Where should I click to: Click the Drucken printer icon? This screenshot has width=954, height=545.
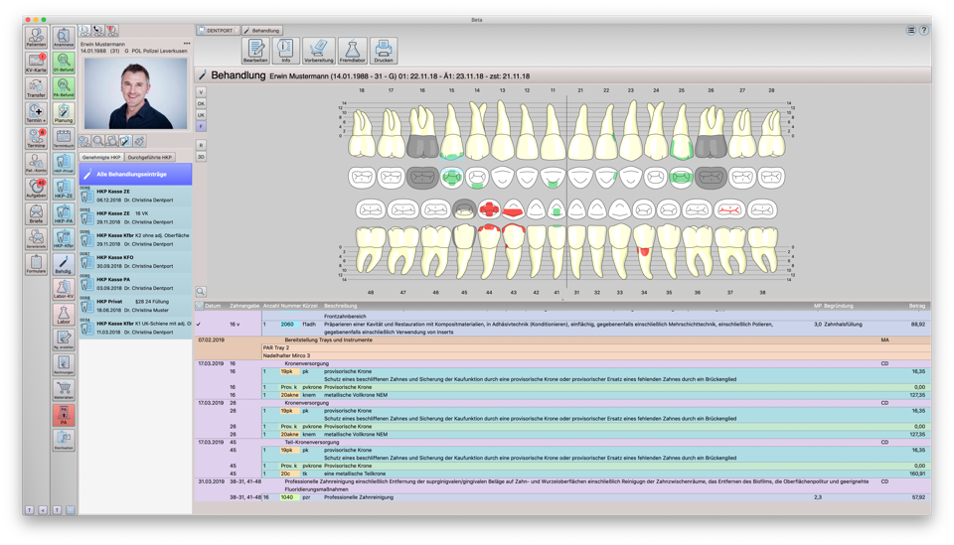(384, 50)
